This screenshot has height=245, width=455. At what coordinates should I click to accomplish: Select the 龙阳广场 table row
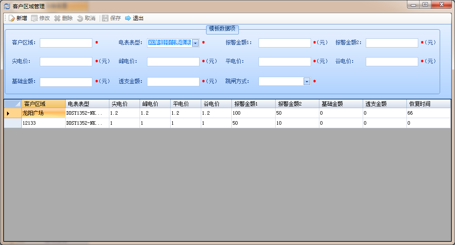click(43, 113)
